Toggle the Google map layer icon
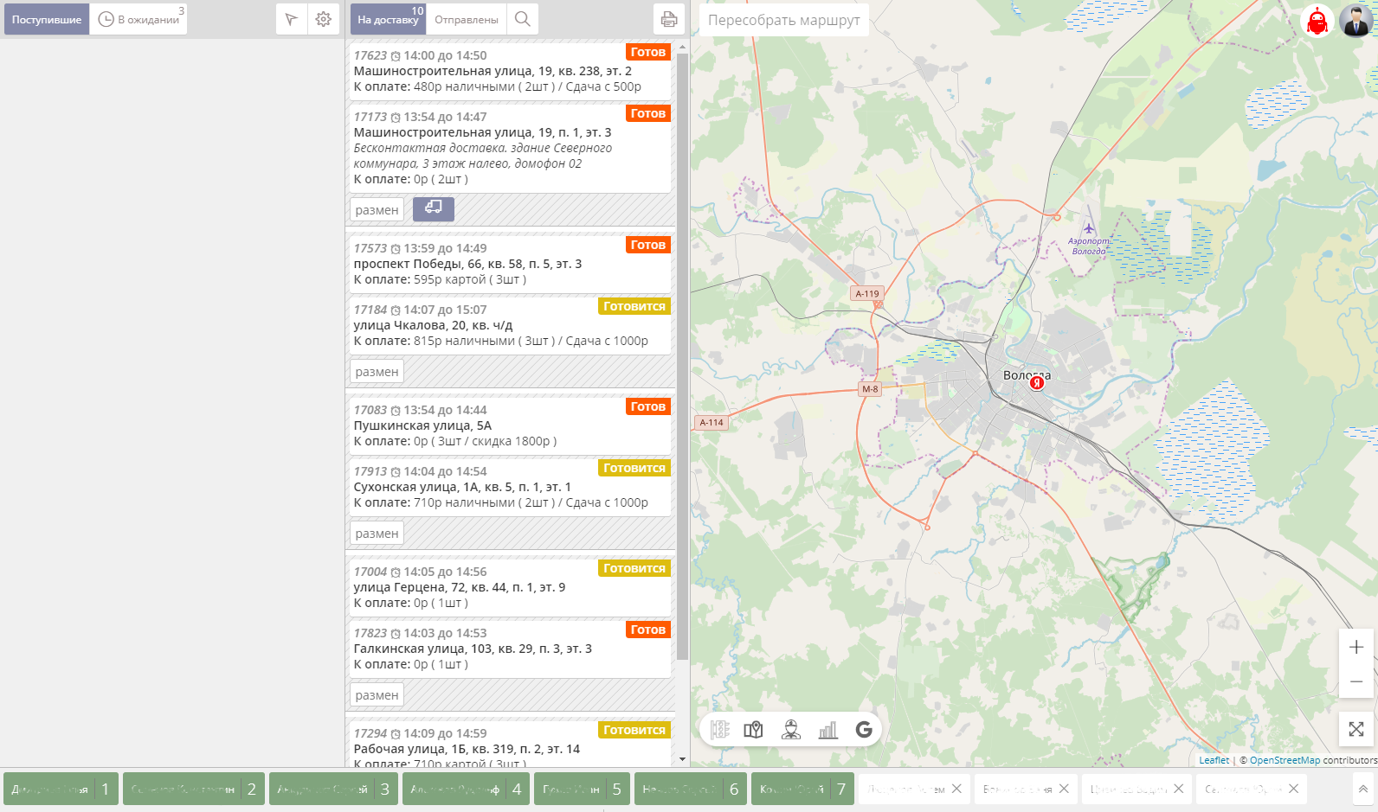 point(863,730)
